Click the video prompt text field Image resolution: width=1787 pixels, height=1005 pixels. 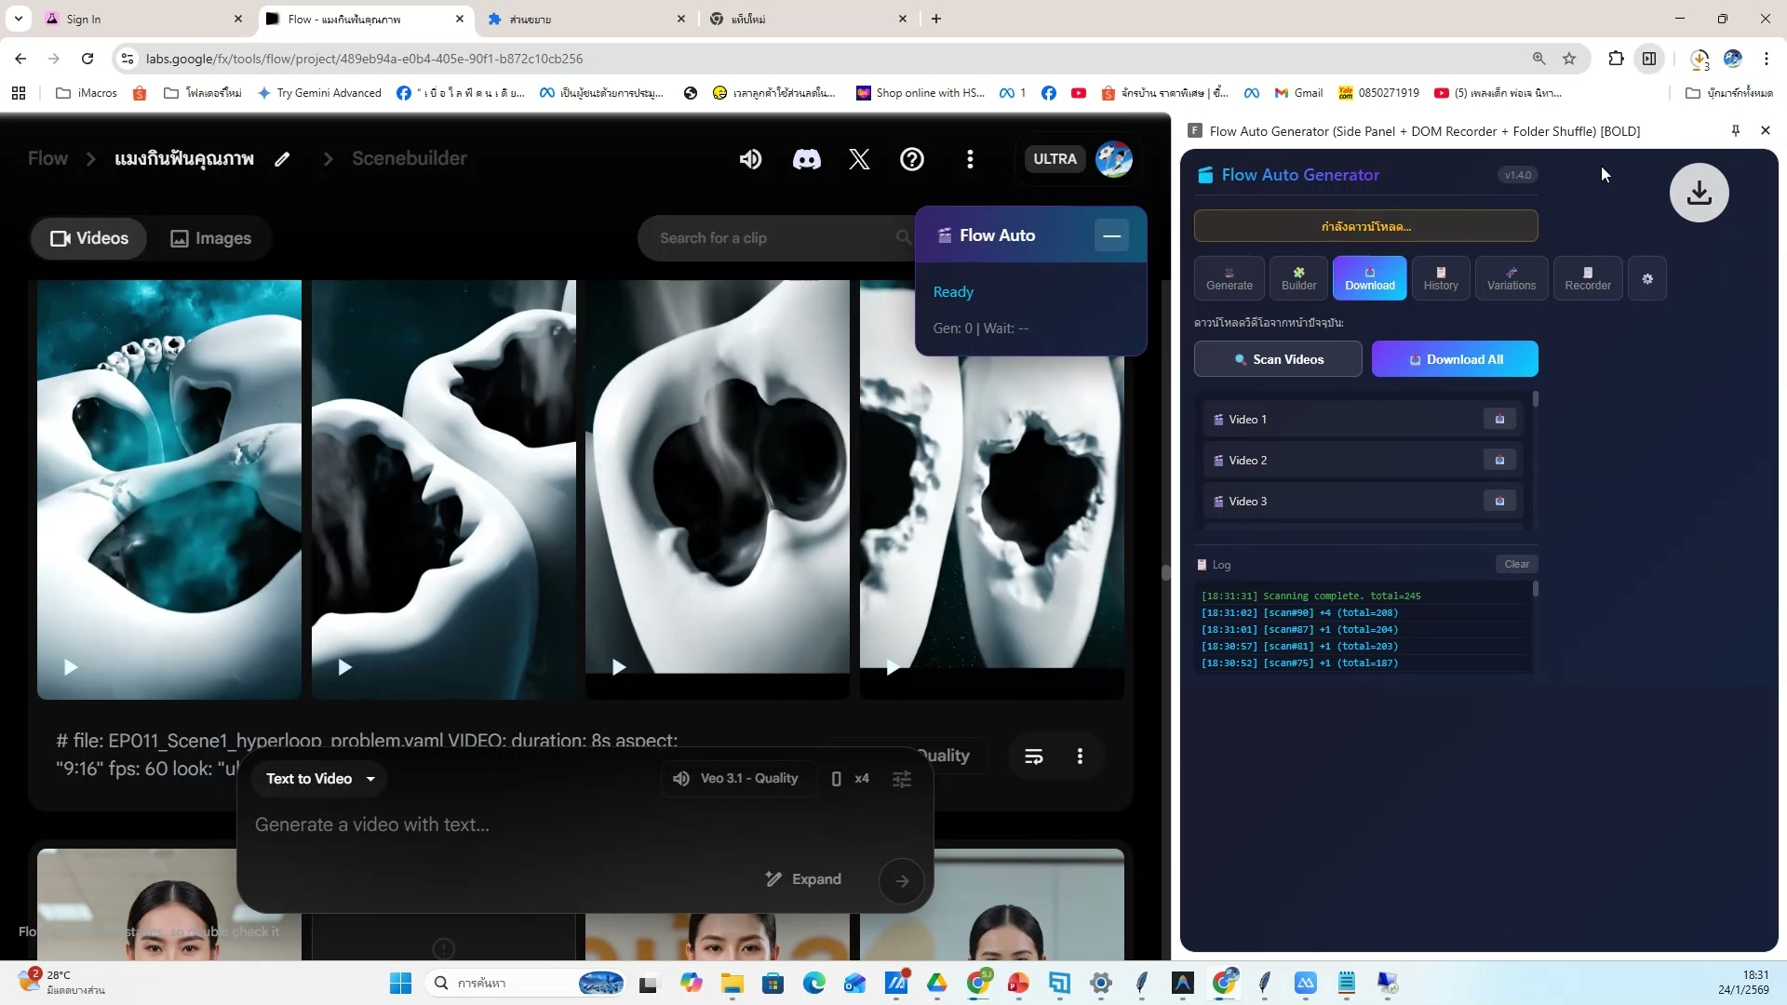tap(512, 824)
